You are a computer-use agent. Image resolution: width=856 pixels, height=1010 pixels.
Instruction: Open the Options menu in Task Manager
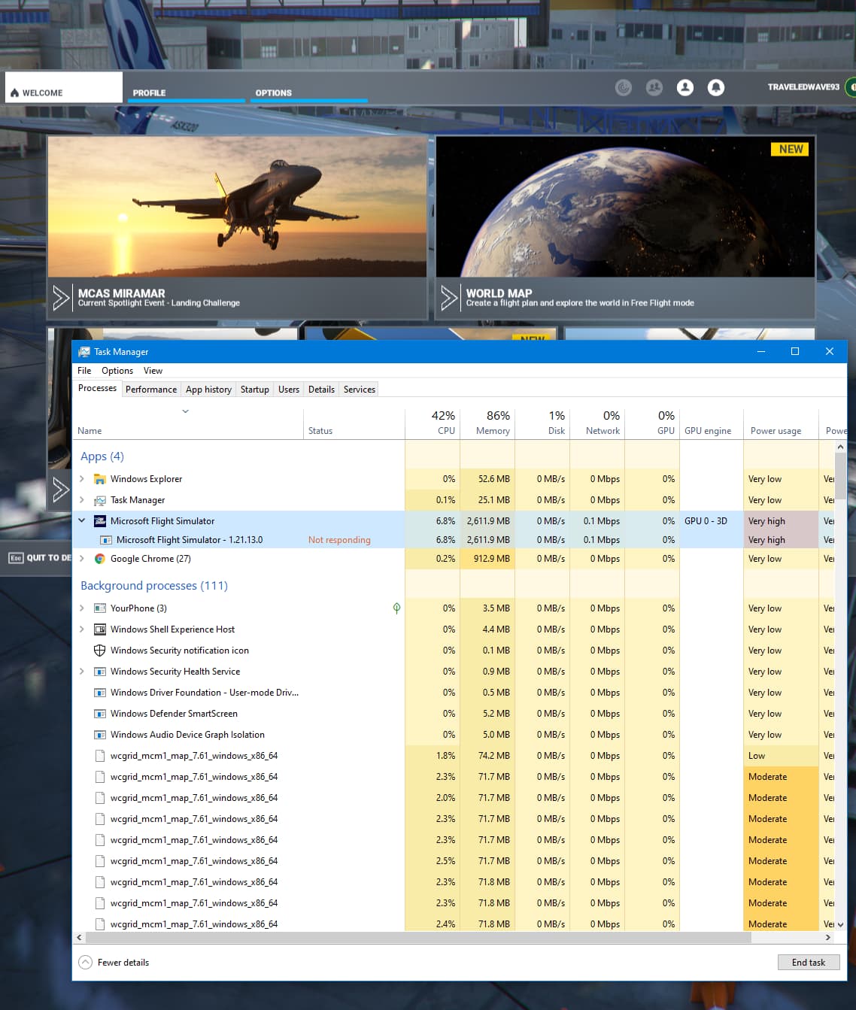117,371
